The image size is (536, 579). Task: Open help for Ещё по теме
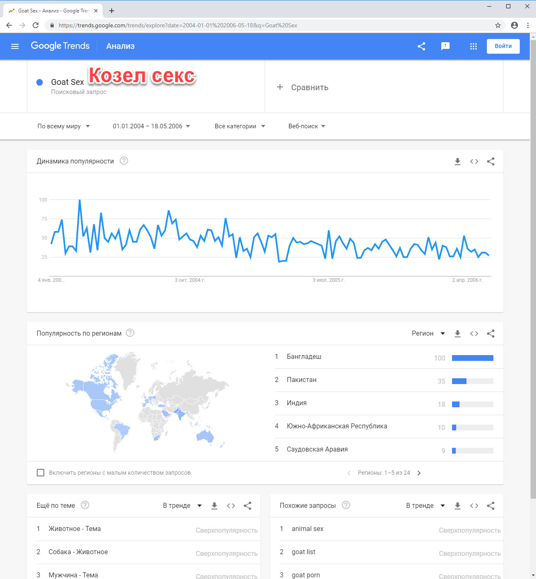click(x=85, y=505)
